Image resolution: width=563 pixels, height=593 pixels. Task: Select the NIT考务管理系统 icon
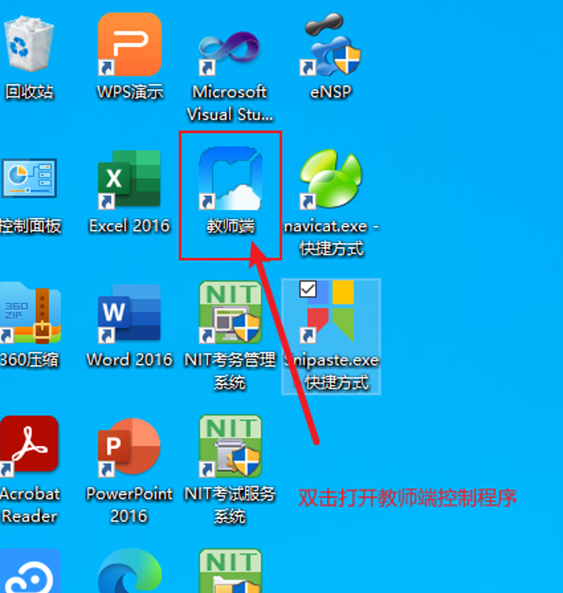coord(230,313)
